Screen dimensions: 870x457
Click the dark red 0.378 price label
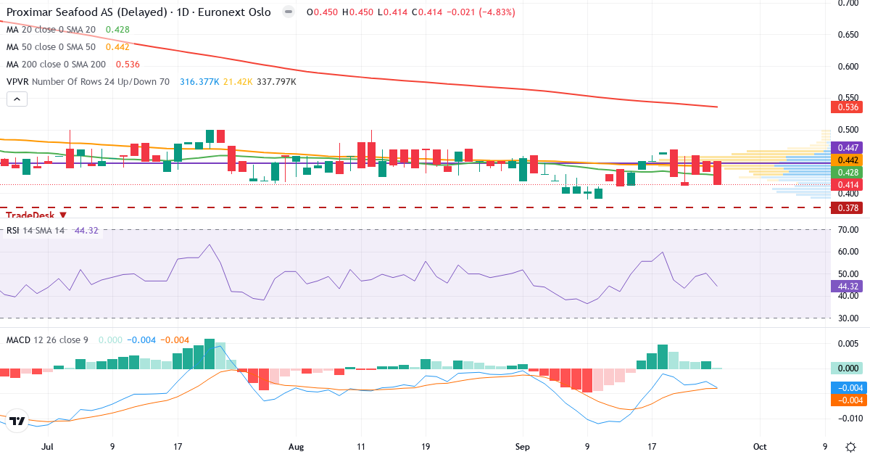coord(847,207)
